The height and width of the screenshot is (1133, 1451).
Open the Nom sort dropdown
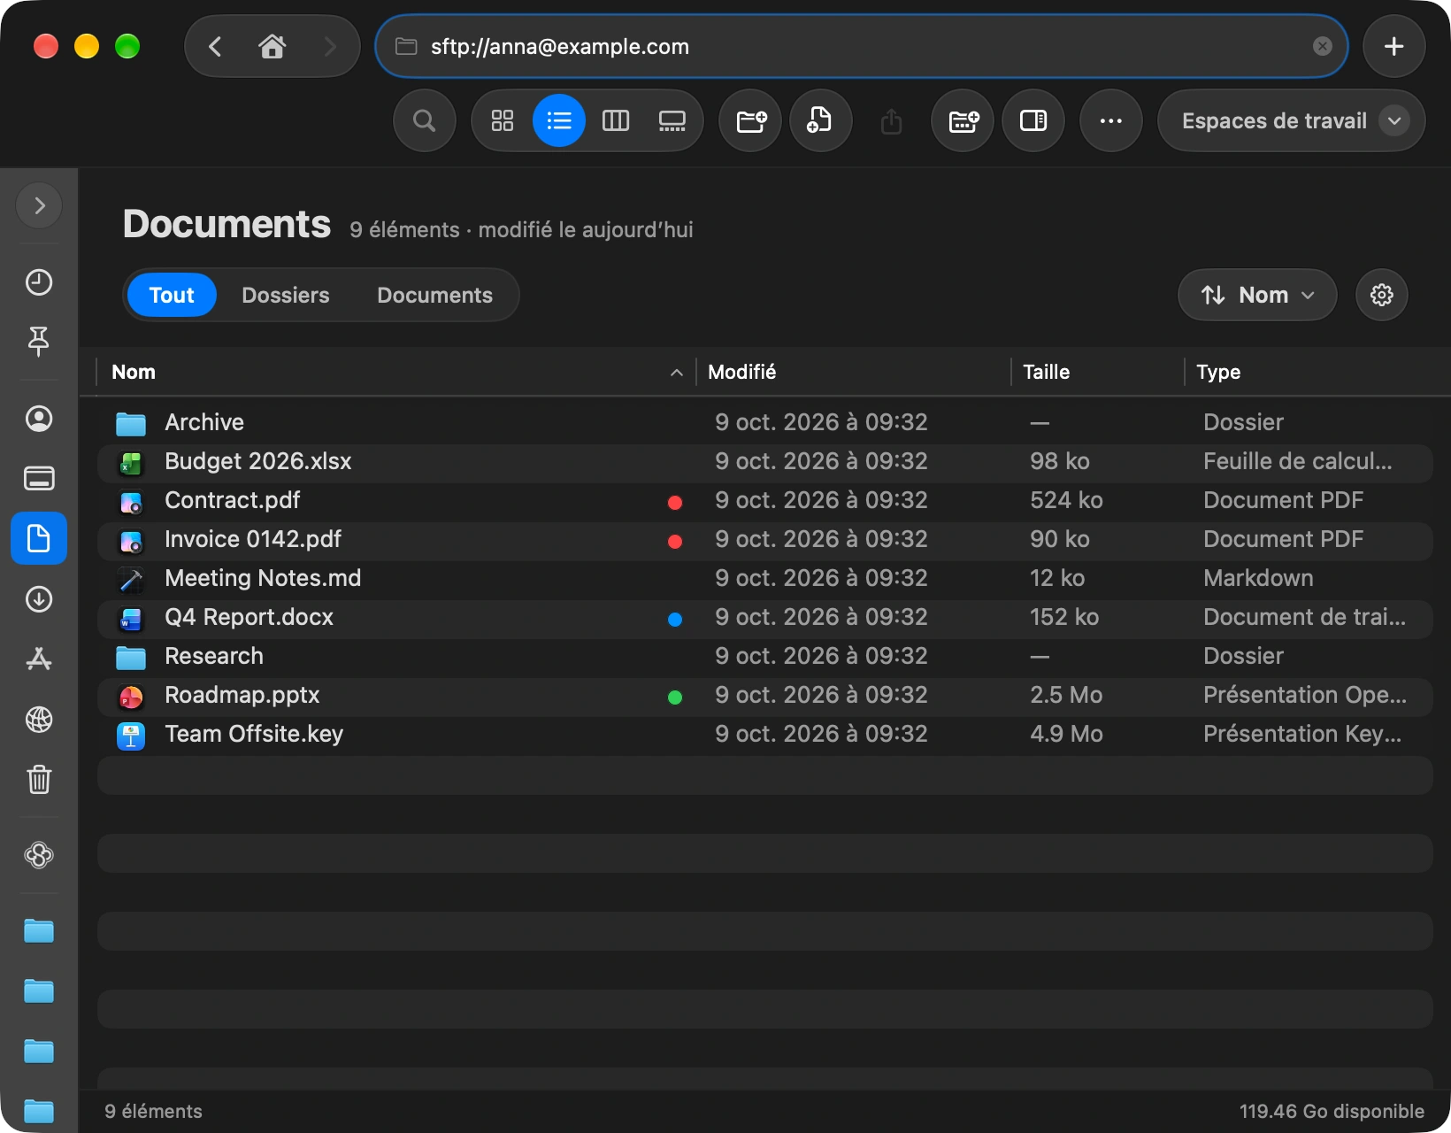pos(1257,295)
